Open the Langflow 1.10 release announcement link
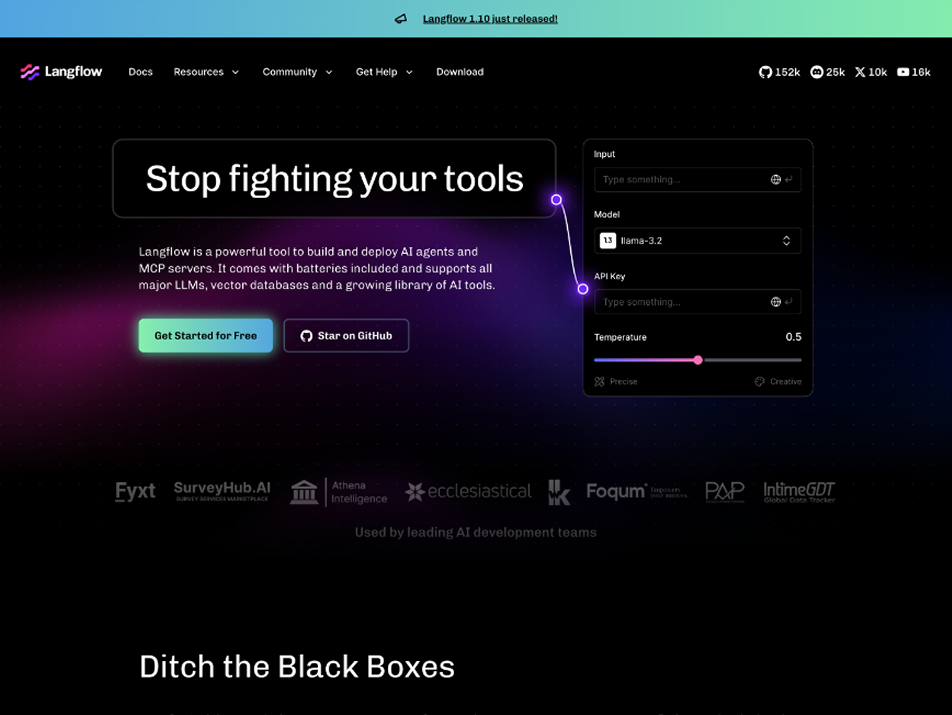Viewport: 952px width, 715px height. 490,19
